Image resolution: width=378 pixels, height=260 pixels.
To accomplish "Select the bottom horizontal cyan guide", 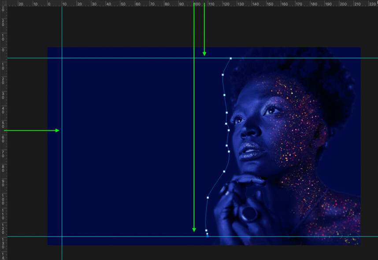I will (x=132, y=235).
